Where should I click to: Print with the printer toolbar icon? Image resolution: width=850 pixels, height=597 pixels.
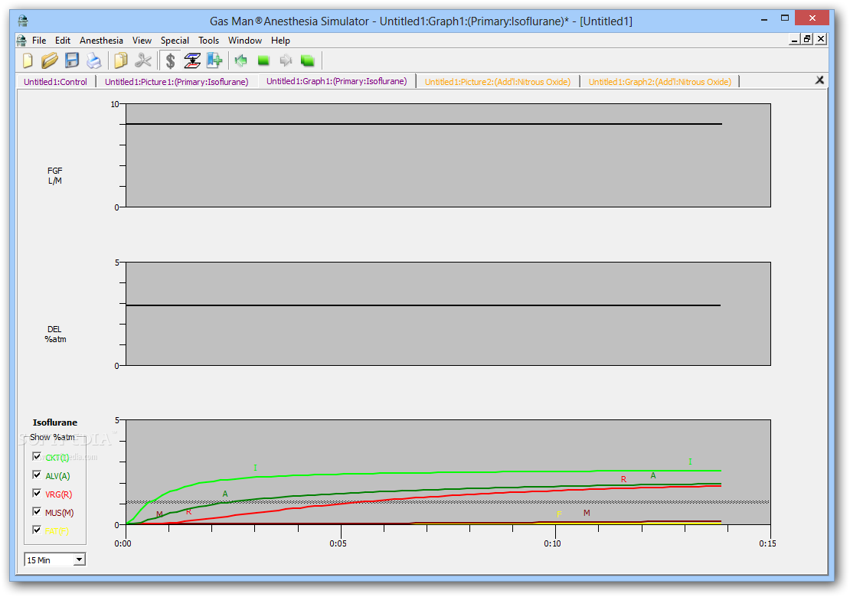[x=93, y=60]
